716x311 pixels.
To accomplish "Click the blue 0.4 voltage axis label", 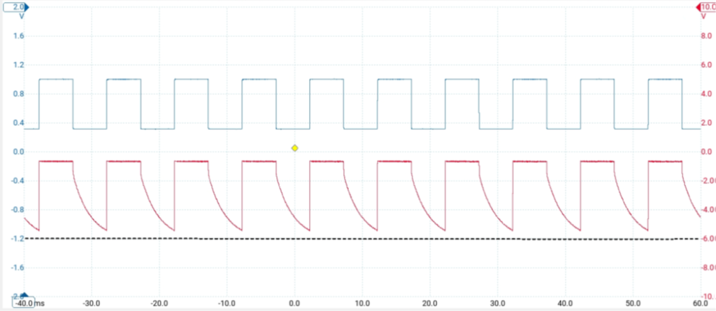I will point(18,123).
